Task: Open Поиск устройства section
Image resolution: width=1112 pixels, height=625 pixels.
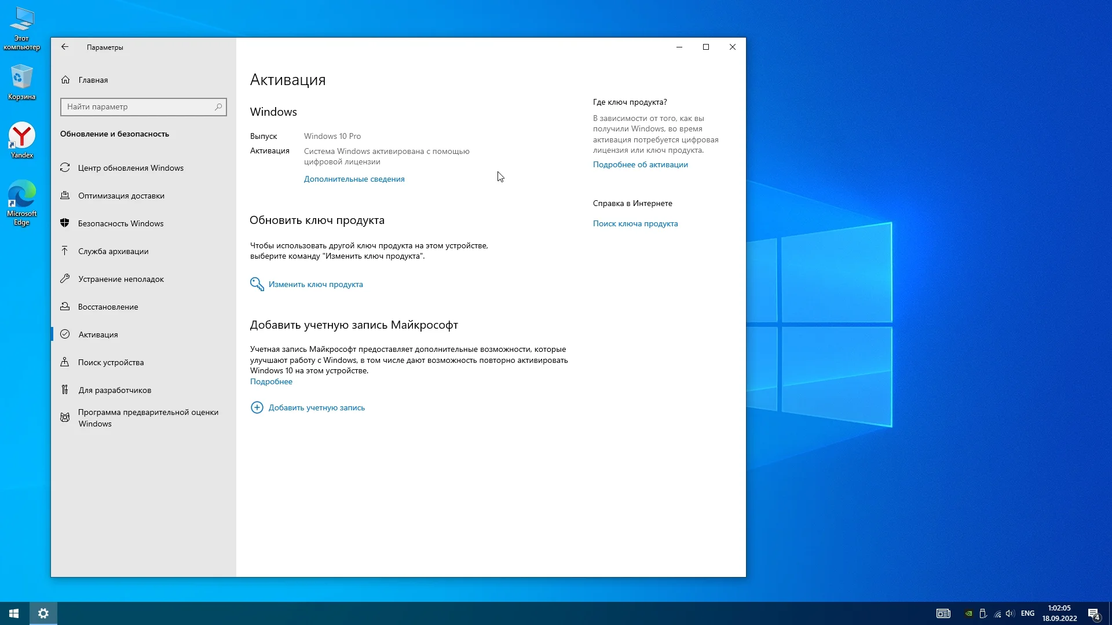Action: (x=111, y=362)
